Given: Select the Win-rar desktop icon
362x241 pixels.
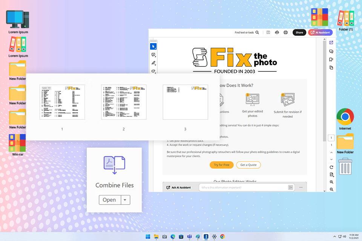Looking at the screenshot, I should [18, 145].
